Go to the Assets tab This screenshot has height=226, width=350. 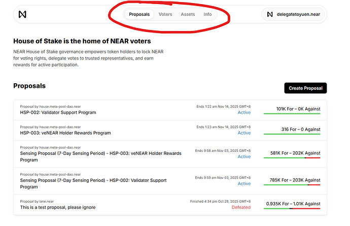188,14
